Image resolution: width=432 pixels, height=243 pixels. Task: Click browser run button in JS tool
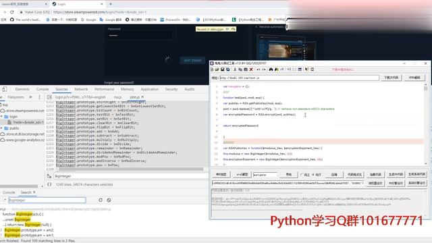click(375, 183)
